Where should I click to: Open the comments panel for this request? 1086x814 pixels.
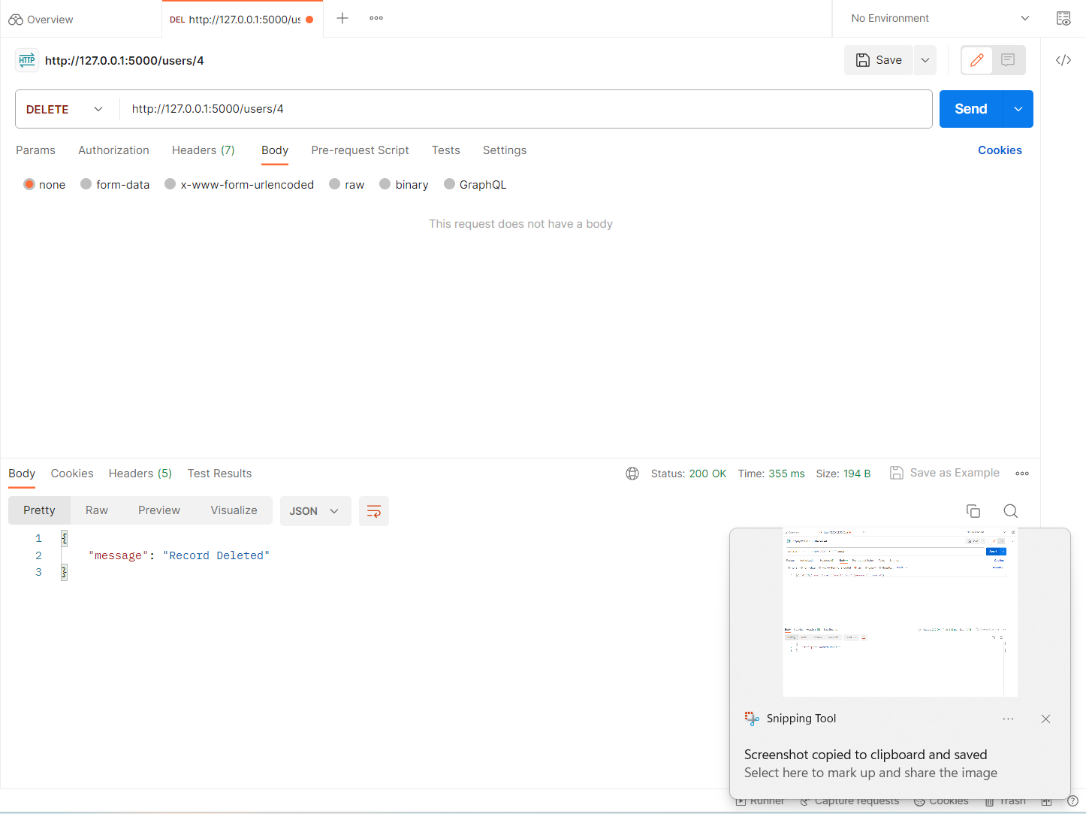click(x=1009, y=60)
